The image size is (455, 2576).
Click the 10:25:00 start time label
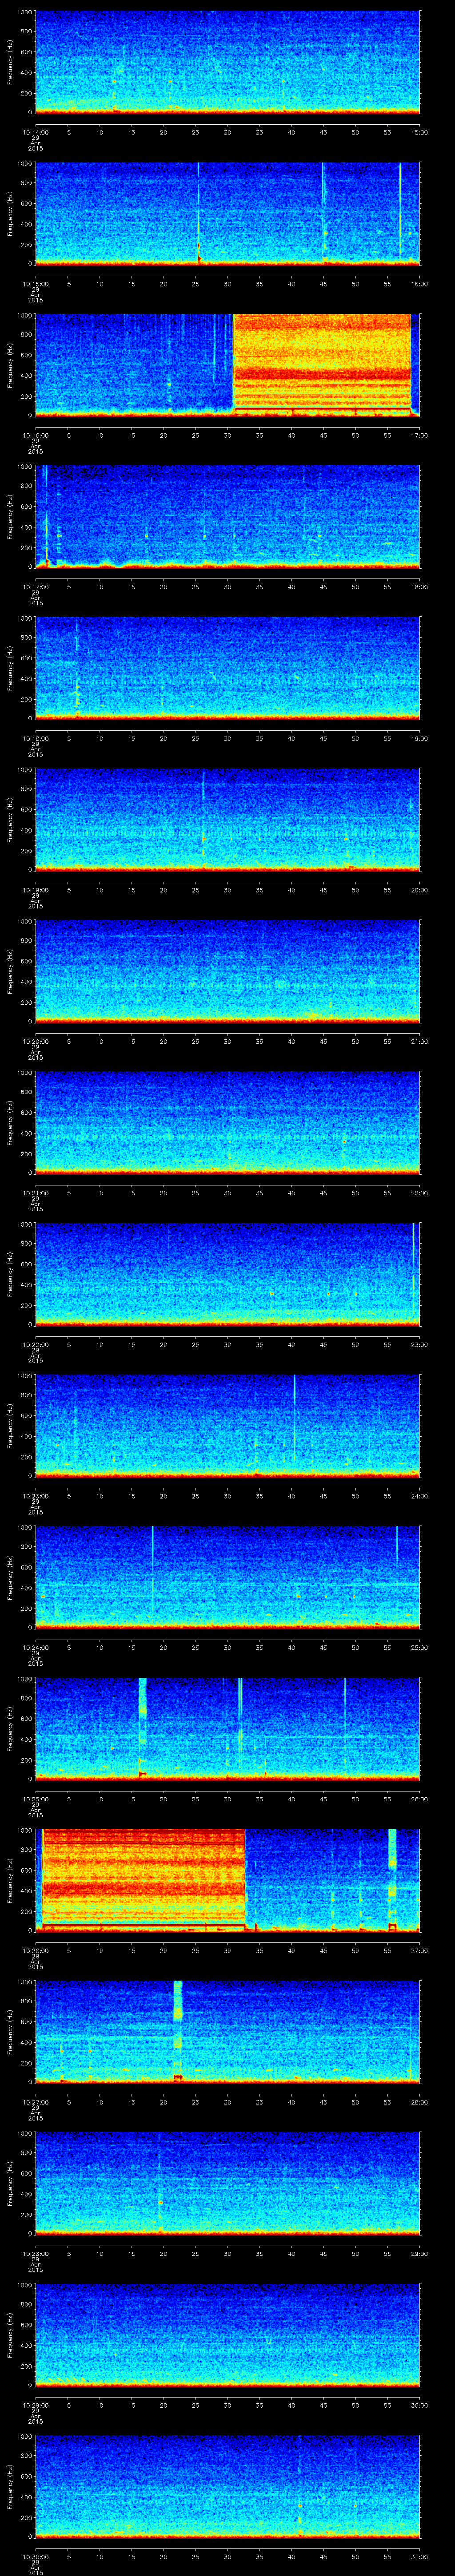click(35, 1799)
